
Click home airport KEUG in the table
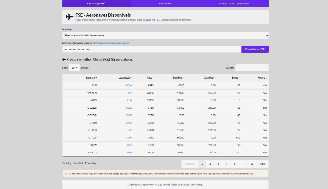[151, 153]
